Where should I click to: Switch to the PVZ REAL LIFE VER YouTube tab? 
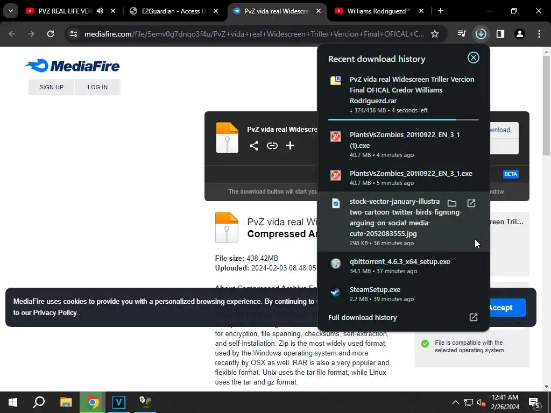[65, 11]
